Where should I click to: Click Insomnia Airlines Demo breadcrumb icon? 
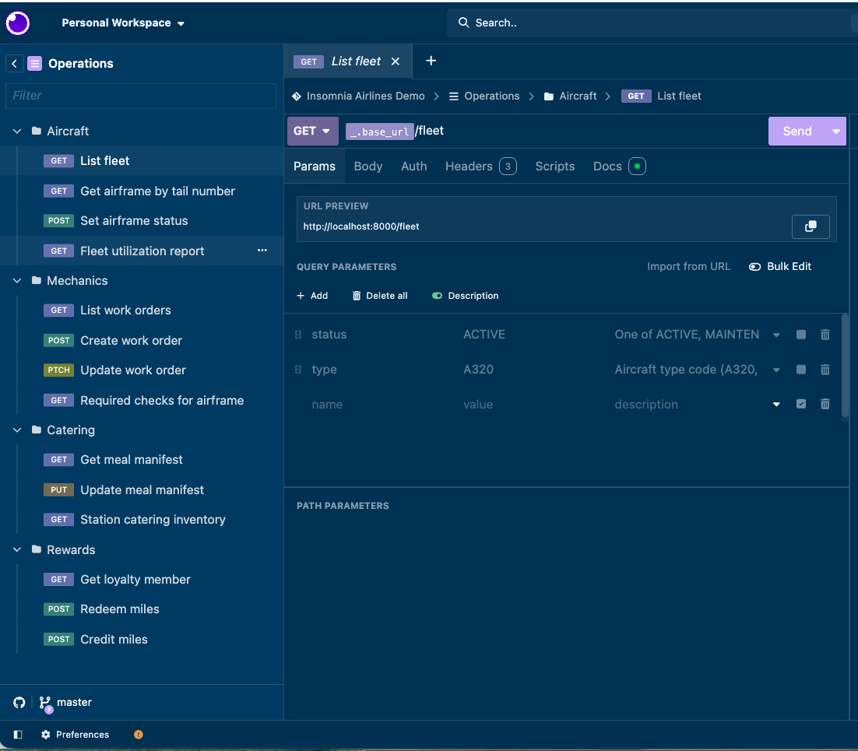pos(297,97)
